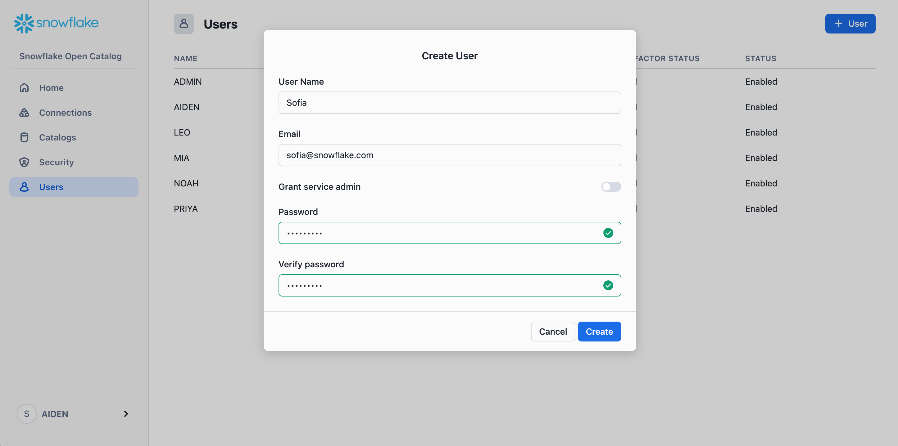Select the Home icon in the sidebar
The width and height of the screenshot is (898, 446).
point(24,87)
